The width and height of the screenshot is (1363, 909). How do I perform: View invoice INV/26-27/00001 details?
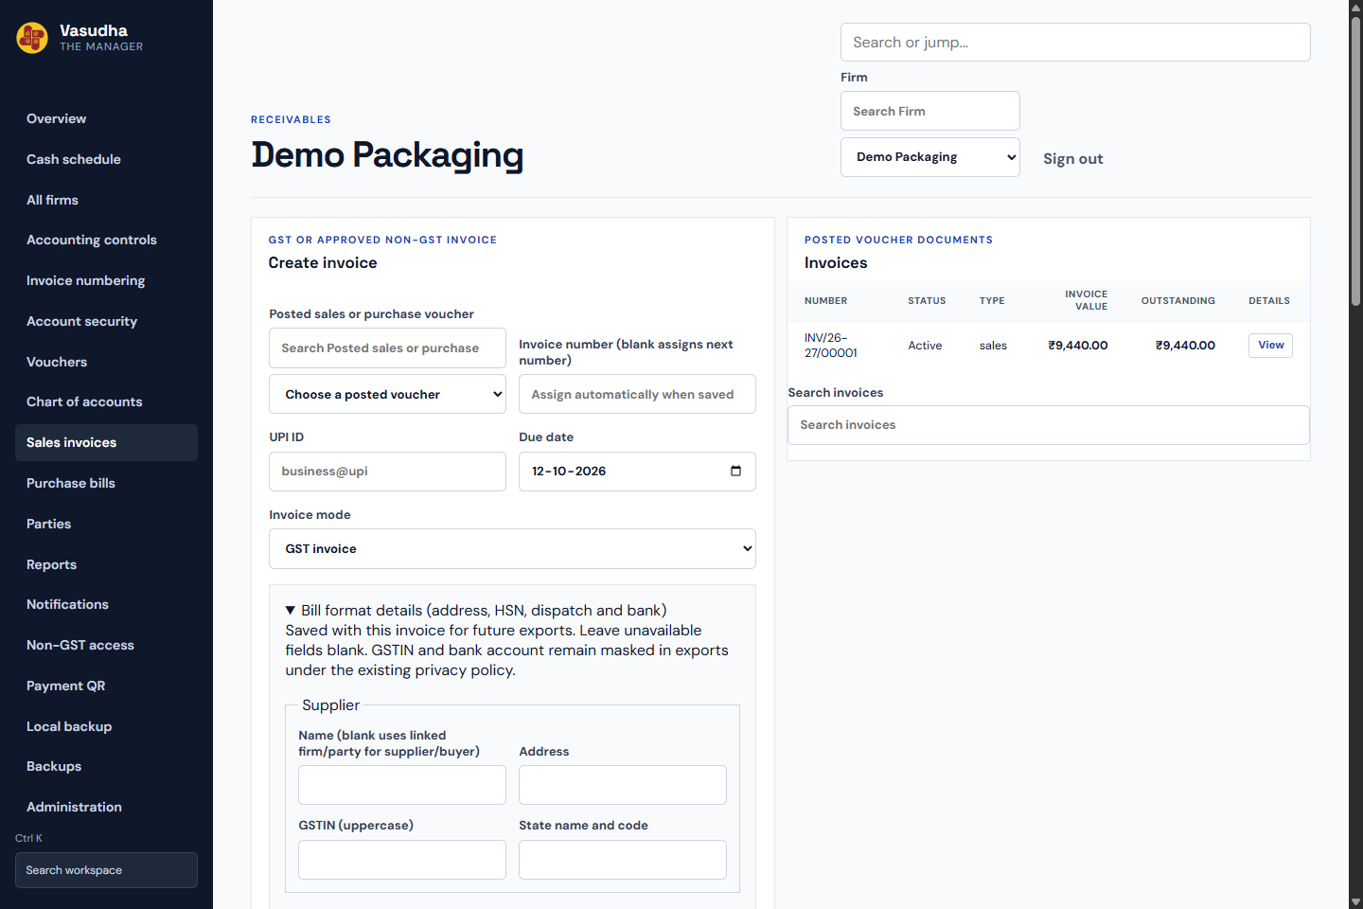tap(1270, 346)
